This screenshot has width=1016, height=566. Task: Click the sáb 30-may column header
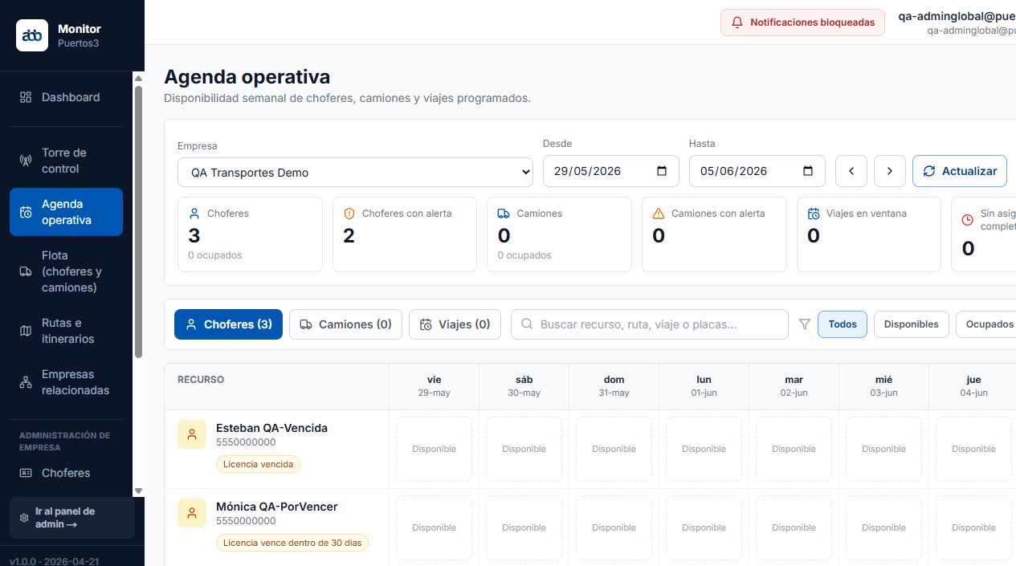point(524,386)
